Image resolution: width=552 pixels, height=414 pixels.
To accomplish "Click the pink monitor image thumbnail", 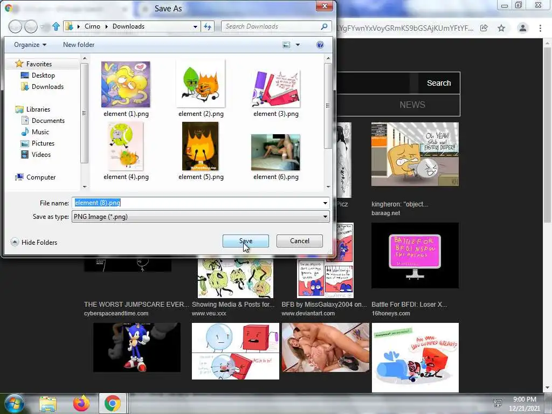I will pos(415,256).
